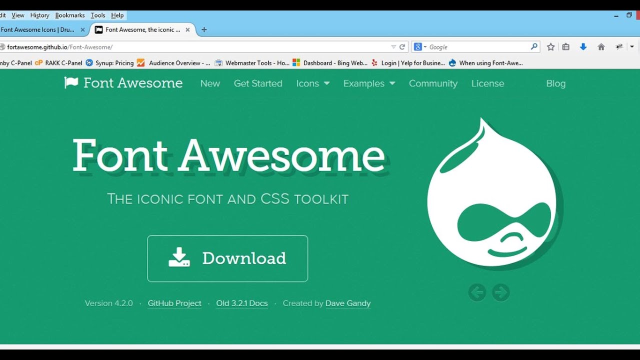Select the Font Awesome, the iconic tab
Image resolution: width=640 pixels, height=360 pixels.
click(142, 29)
